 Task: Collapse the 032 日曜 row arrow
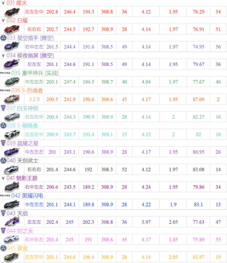pos(3,21)
